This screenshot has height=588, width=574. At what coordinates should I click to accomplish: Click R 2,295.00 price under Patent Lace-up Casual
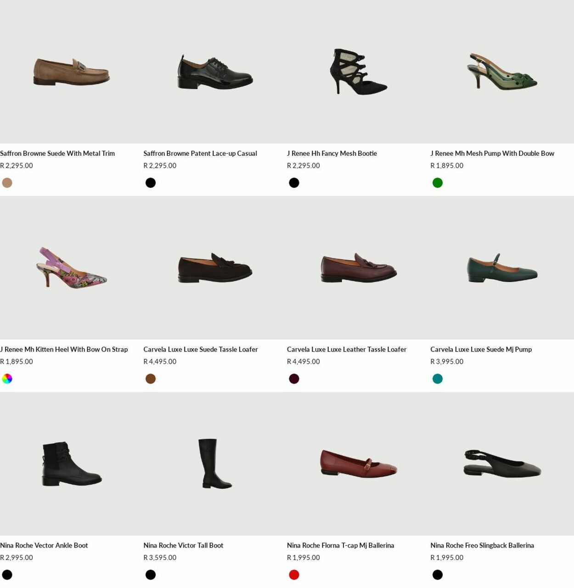[160, 166]
